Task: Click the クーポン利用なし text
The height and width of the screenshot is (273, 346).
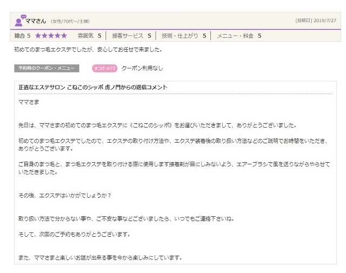Action: tap(142, 69)
